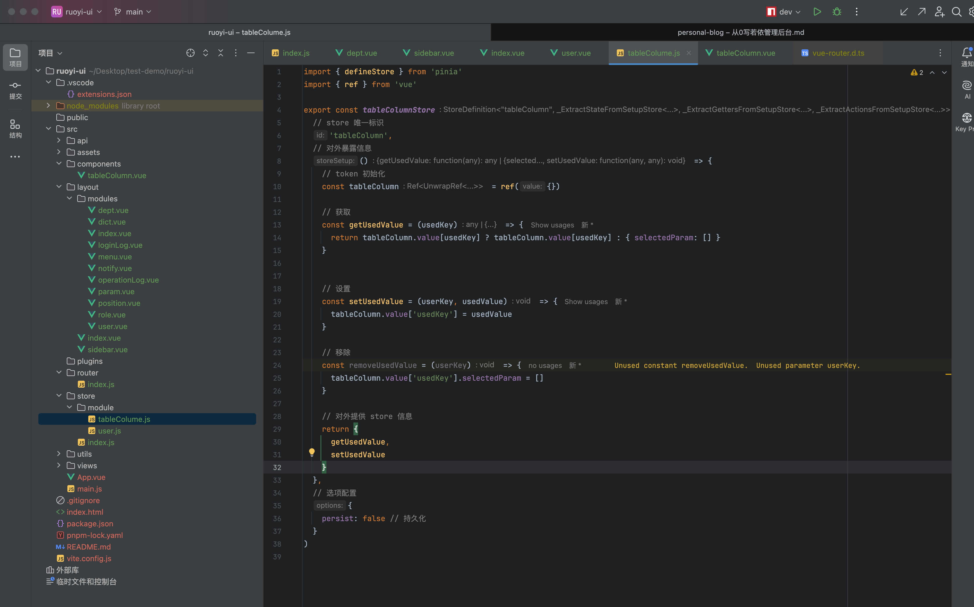Open the main branch dropdown
The width and height of the screenshot is (974, 607).
(133, 12)
